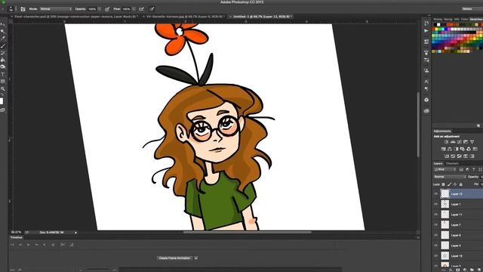
Task: Lock image pixels brush icon
Action: [449, 184]
